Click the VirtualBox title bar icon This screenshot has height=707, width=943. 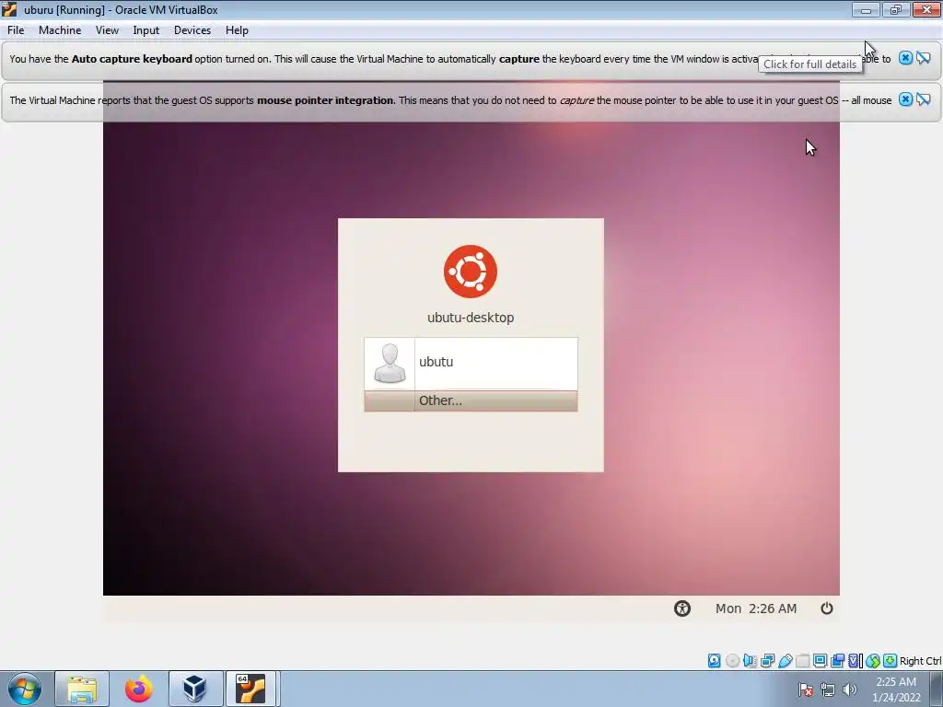[9, 9]
